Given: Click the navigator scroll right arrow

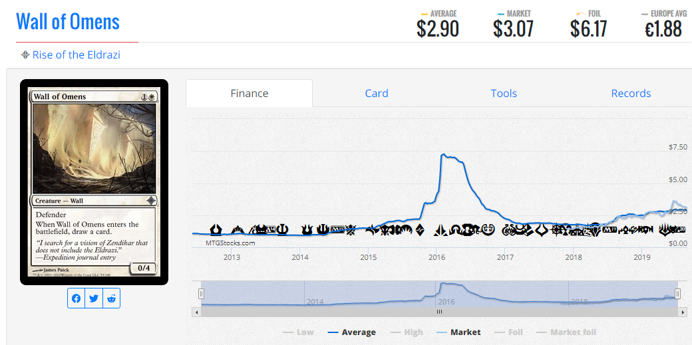Looking at the screenshot, I should coord(682,312).
